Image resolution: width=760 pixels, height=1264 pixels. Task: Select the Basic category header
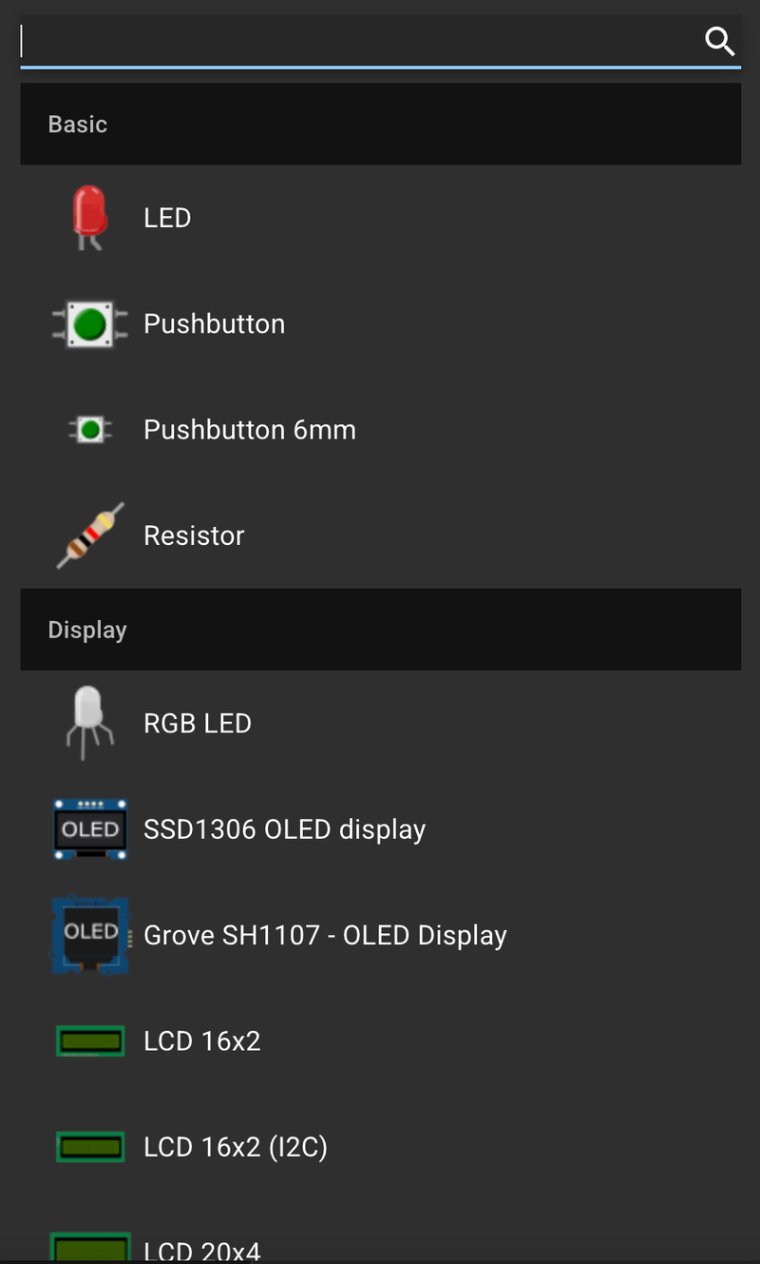tap(78, 125)
